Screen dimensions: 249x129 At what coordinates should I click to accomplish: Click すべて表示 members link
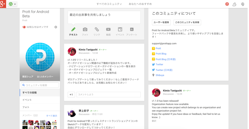pos(52,116)
